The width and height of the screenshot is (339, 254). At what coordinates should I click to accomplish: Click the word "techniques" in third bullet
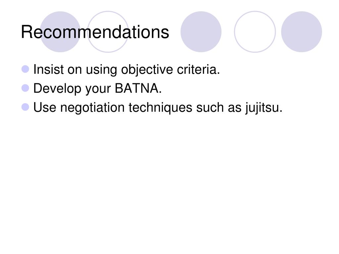(x=161, y=108)
